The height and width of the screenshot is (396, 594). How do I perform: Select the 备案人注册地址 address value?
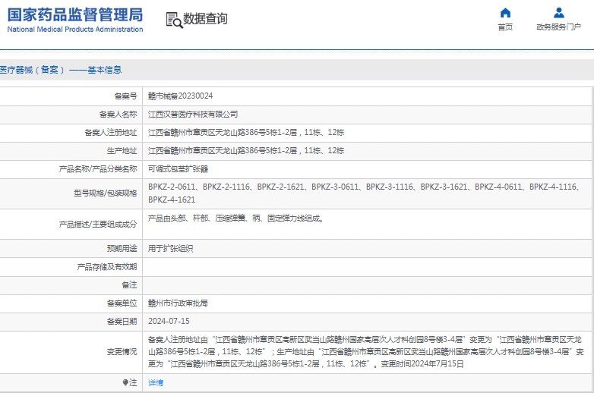pyautogui.click(x=246, y=132)
